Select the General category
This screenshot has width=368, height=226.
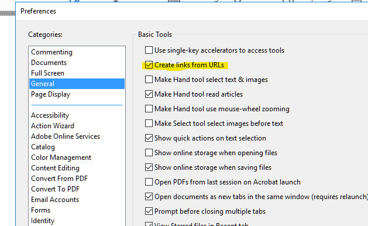[77, 84]
